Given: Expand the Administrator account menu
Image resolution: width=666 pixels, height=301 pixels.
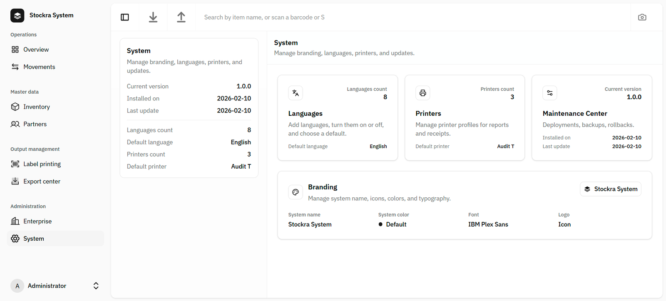Looking at the screenshot, I should click(96, 286).
